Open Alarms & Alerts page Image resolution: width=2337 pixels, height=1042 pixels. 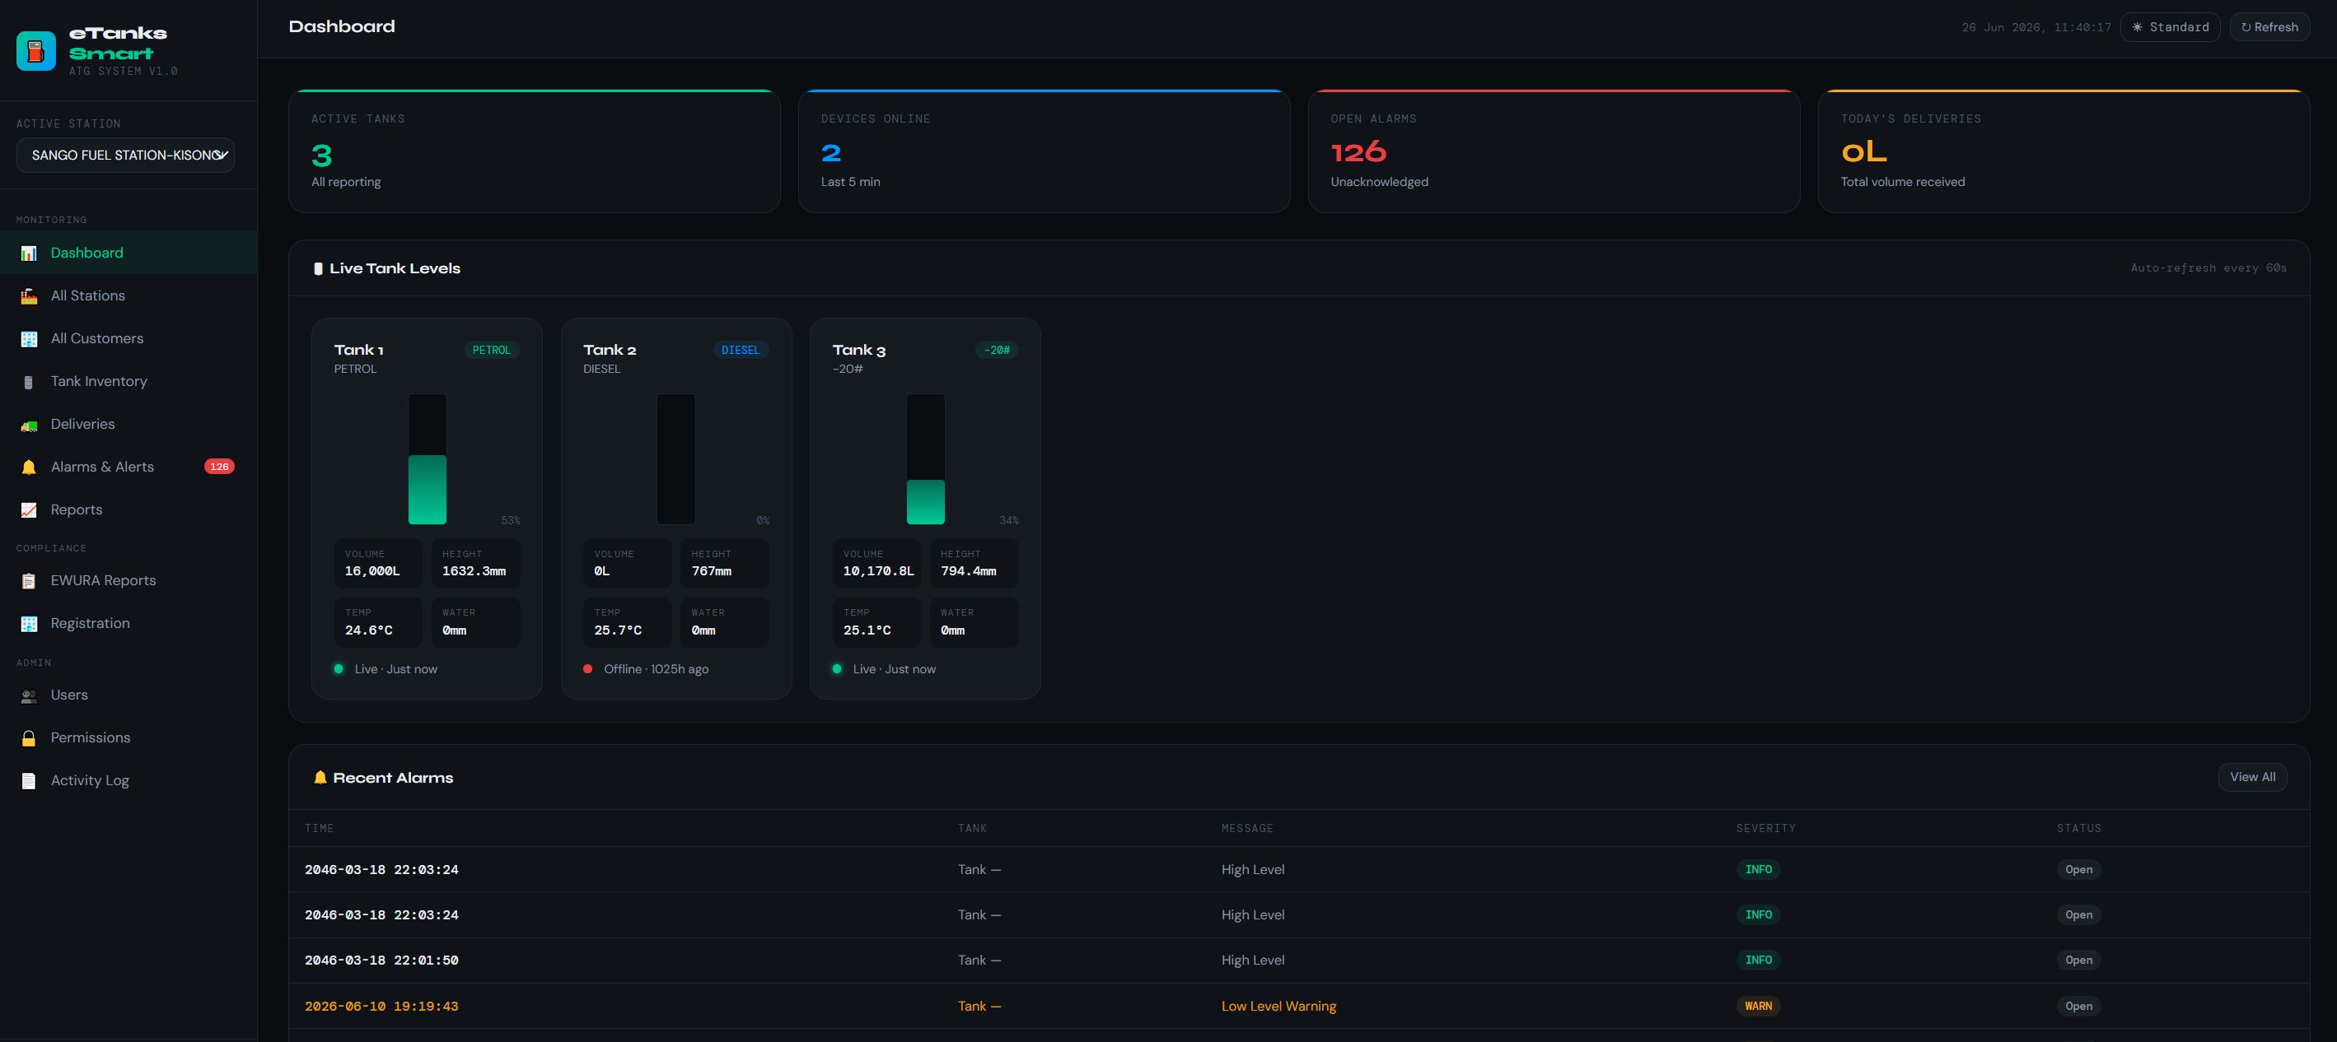(129, 467)
